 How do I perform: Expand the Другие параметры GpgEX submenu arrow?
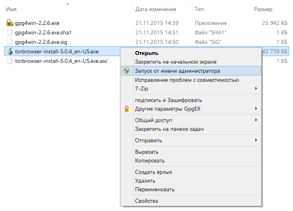pos(256,109)
